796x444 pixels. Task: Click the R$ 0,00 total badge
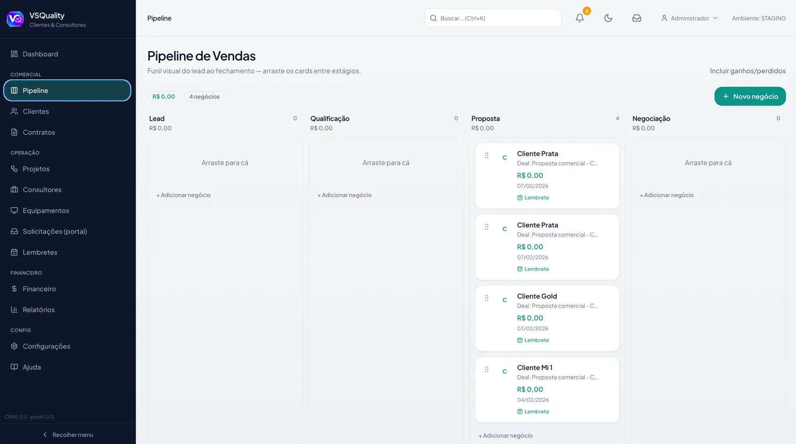tap(164, 97)
